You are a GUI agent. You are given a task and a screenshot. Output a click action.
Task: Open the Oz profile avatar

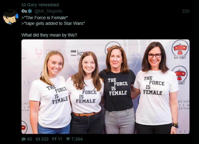coord(11,17)
